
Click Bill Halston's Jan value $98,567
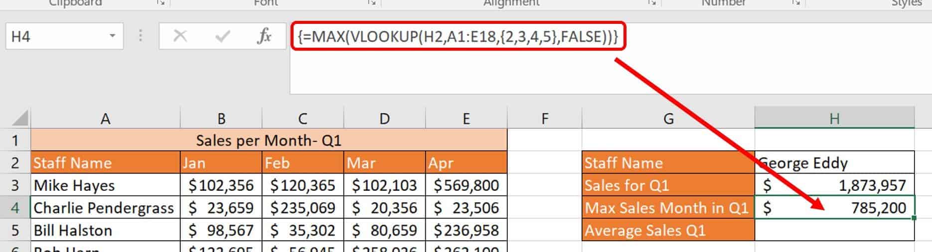[x=221, y=230]
